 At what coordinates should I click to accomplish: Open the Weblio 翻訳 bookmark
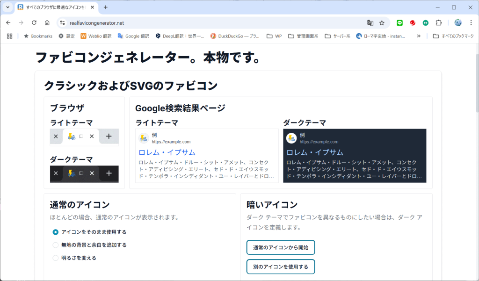(96, 36)
